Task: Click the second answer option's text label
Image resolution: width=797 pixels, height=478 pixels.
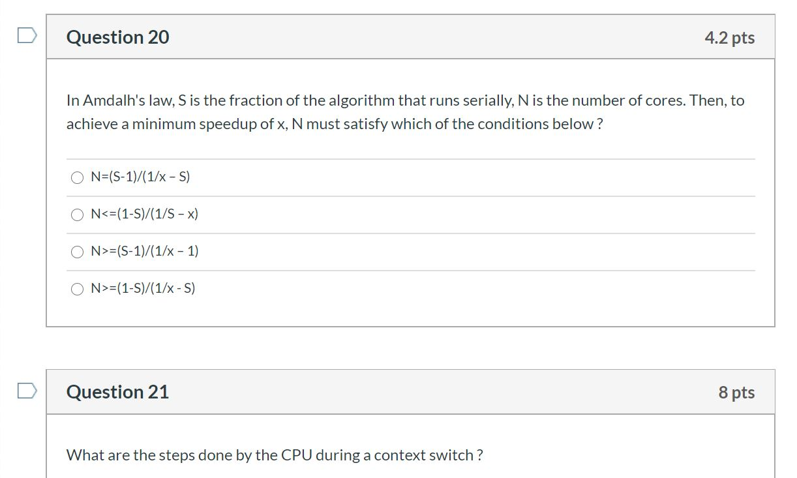Action: [x=145, y=214]
